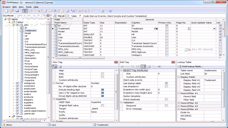Choose the text box Edit Tag icon
This screenshot has height=128, width=228.
(x=122, y=67)
